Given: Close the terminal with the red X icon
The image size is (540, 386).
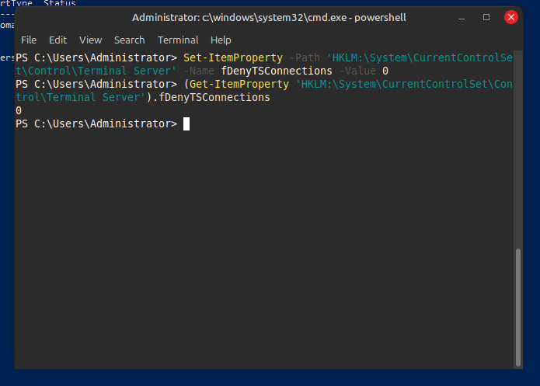Looking at the screenshot, I should (510, 17).
